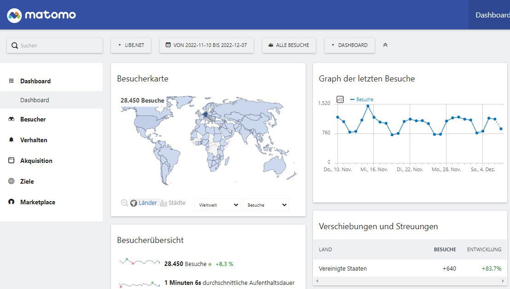Collapse the top controls with double chevron
Screen dimensions: 510x289
385,45
